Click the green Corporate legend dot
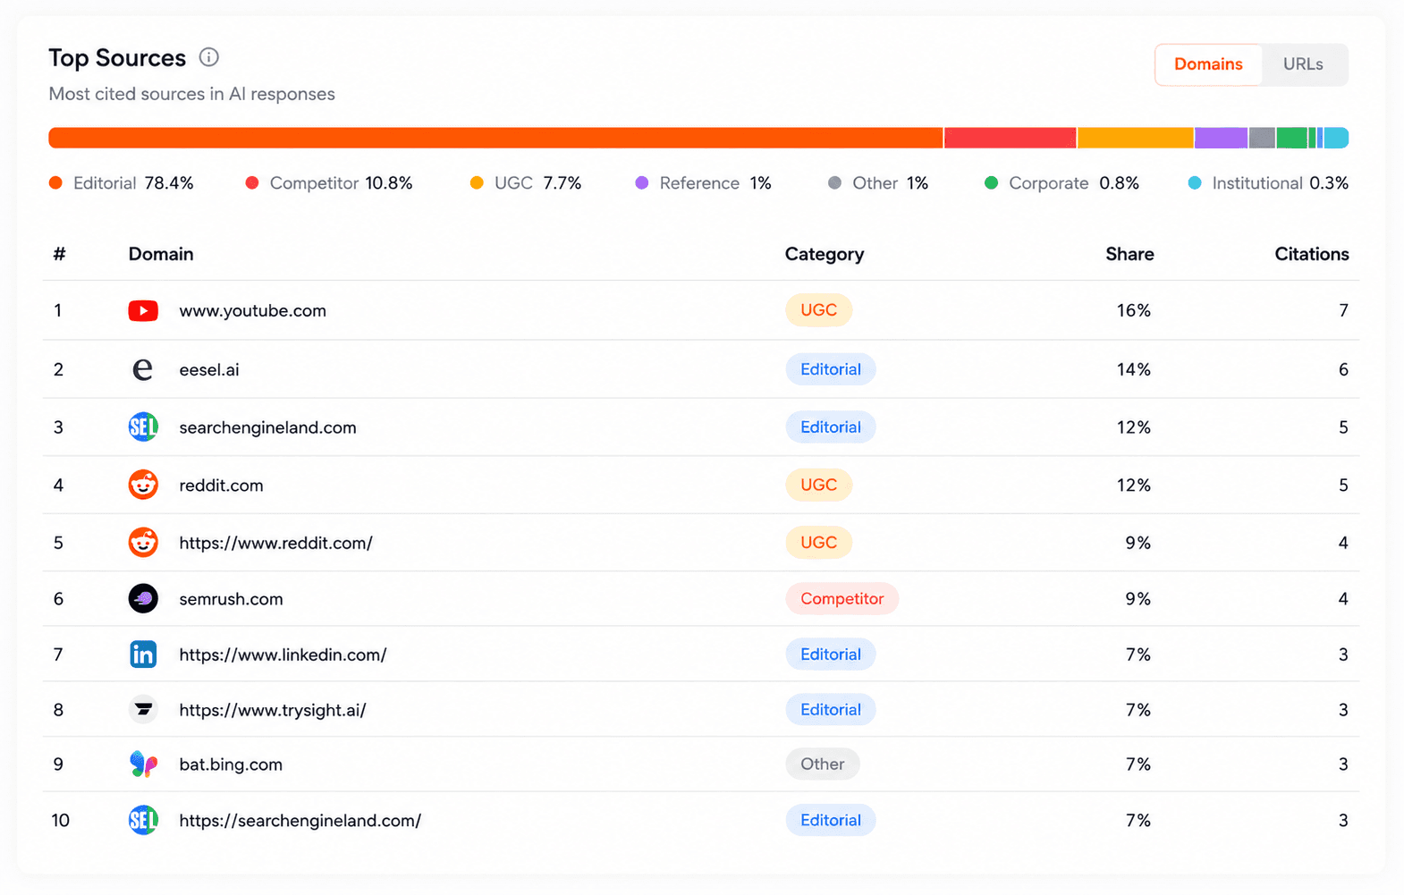Screen dimensions: 1404x895 [991, 182]
